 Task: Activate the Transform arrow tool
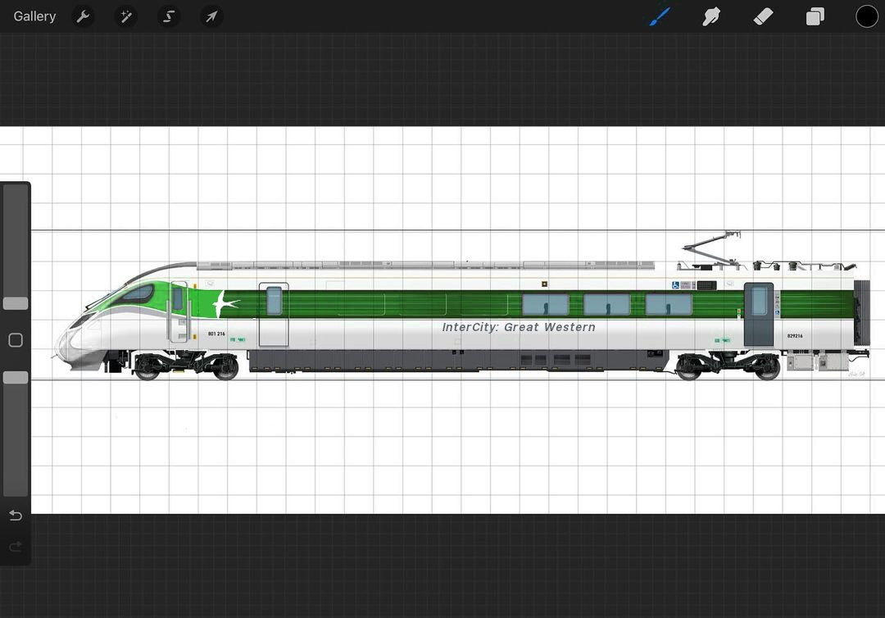click(211, 16)
